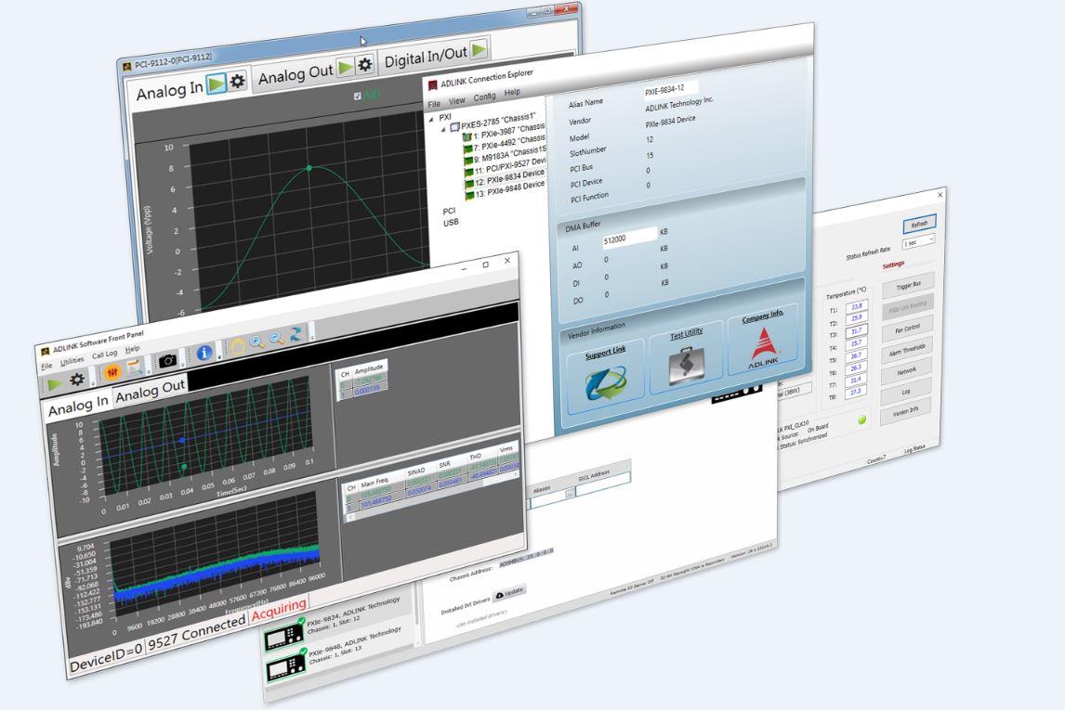Select PCI node in Connection Explorer tree
Screen dimensions: 1065x710
click(450, 211)
